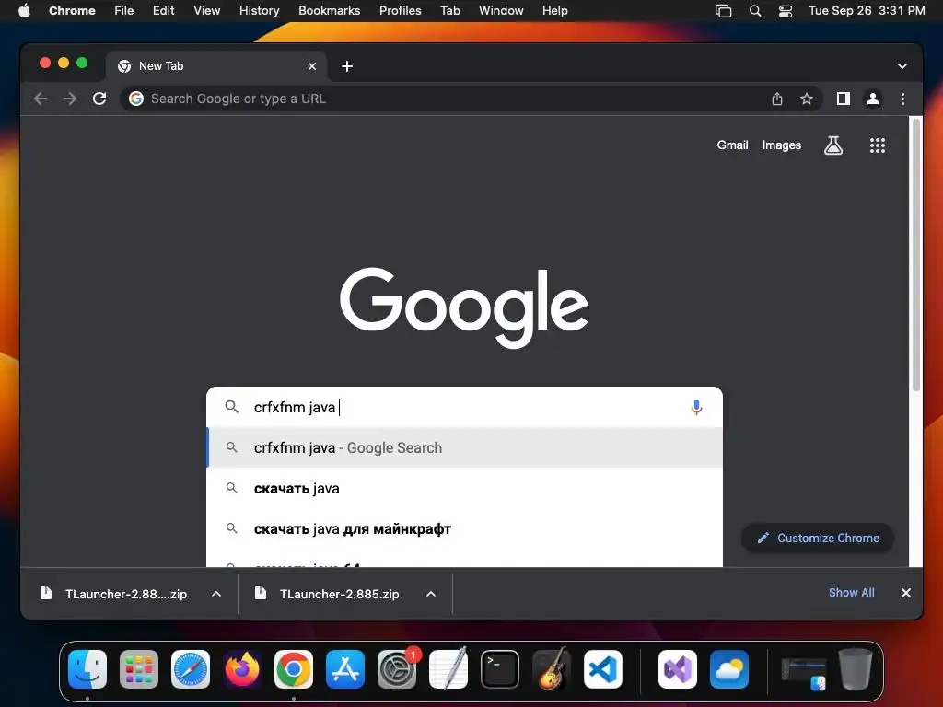Open Gmail link
This screenshot has width=943, height=707.
[x=732, y=145]
